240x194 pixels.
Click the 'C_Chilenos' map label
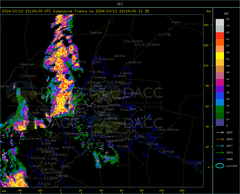tap(28, 76)
